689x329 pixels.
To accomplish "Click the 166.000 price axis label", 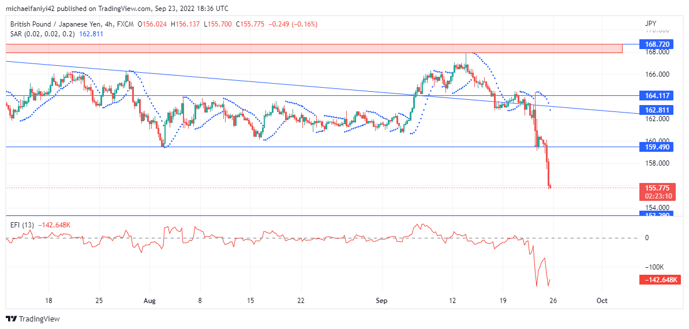I will (657, 74).
